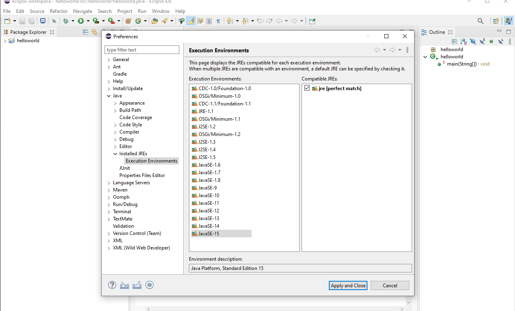Click the magnifier search icon in toolbar
This screenshot has height=311, width=515.
pos(480,21)
